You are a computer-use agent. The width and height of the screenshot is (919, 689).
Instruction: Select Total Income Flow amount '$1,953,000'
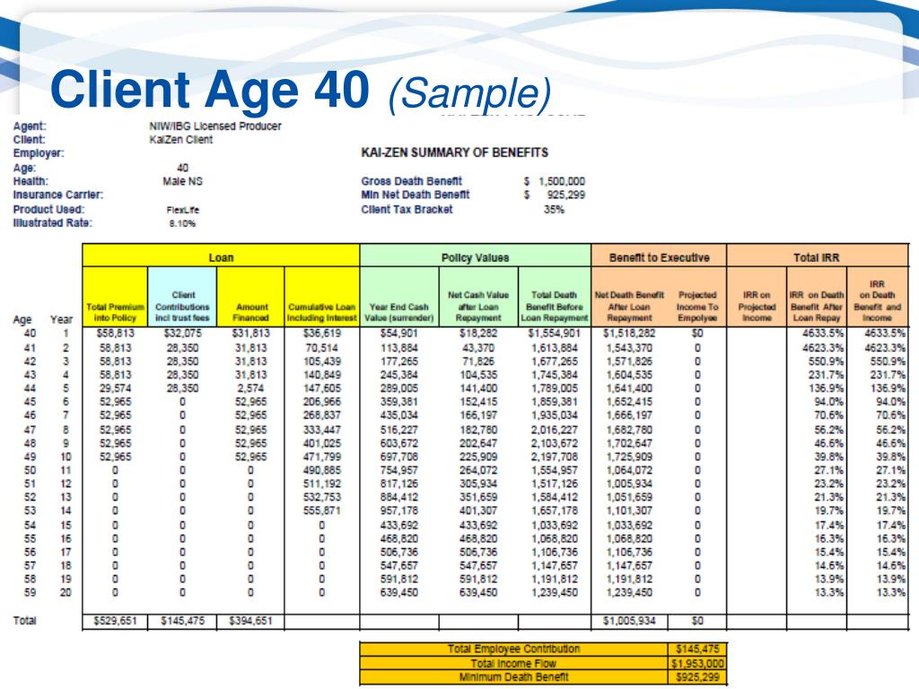click(697, 663)
